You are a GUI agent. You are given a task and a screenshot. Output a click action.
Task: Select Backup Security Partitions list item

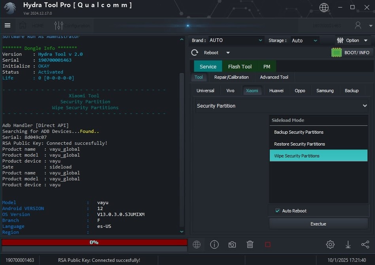coord(299,132)
